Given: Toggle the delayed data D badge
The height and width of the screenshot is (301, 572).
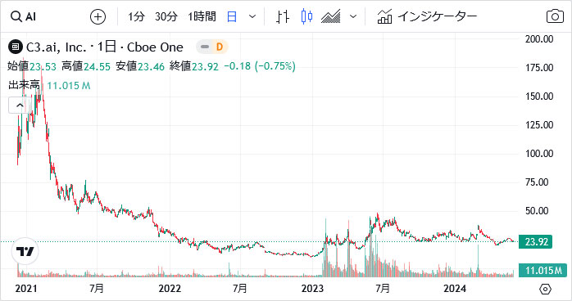Looking at the screenshot, I should point(220,47).
